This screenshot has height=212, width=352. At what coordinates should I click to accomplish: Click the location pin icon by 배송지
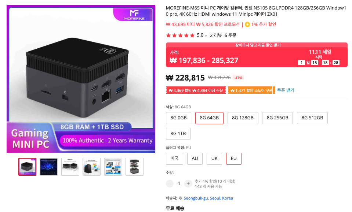click(x=180, y=198)
